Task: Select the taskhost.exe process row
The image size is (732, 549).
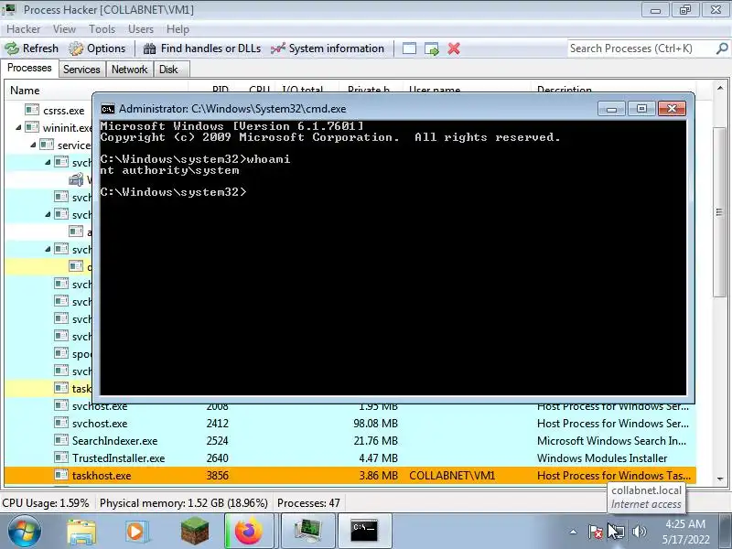Action: pyautogui.click(x=350, y=475)
